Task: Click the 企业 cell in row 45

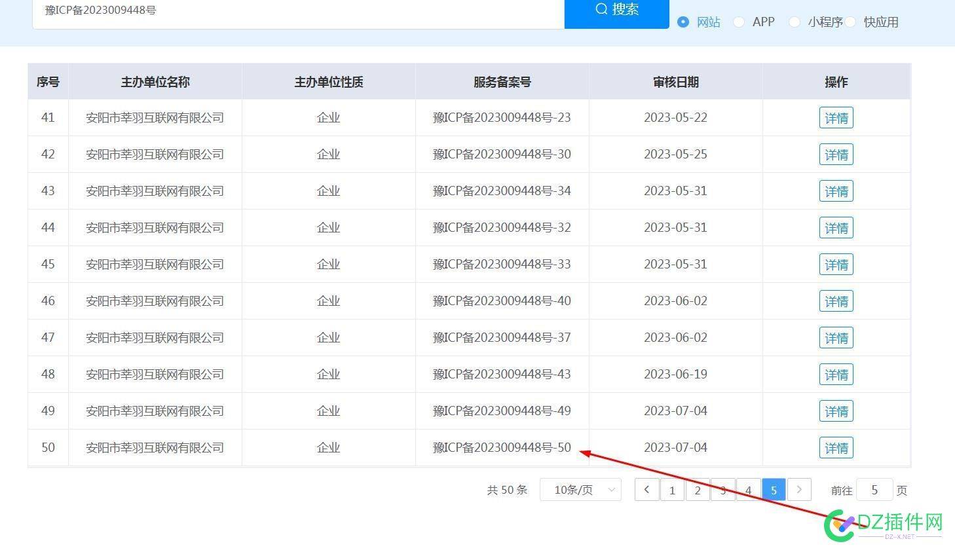Action: click(x=329, y=265)
